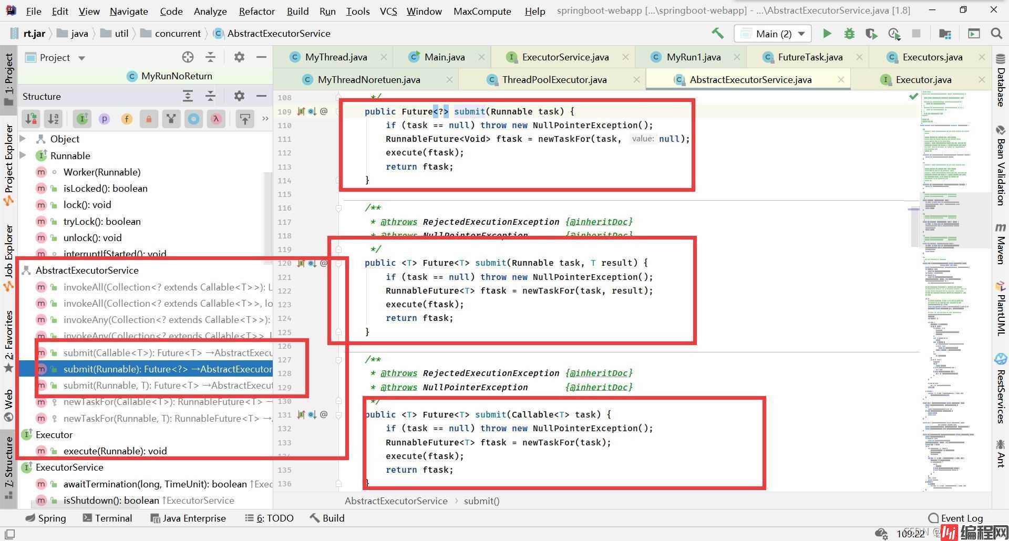
Task: Open the Refactor menu
Action: pos(256,11)
